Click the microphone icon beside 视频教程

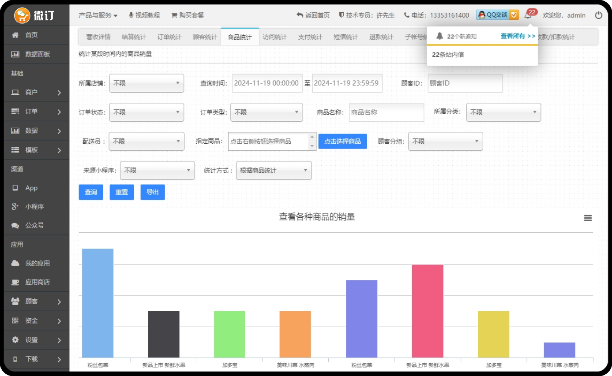(x=131, y=15)
